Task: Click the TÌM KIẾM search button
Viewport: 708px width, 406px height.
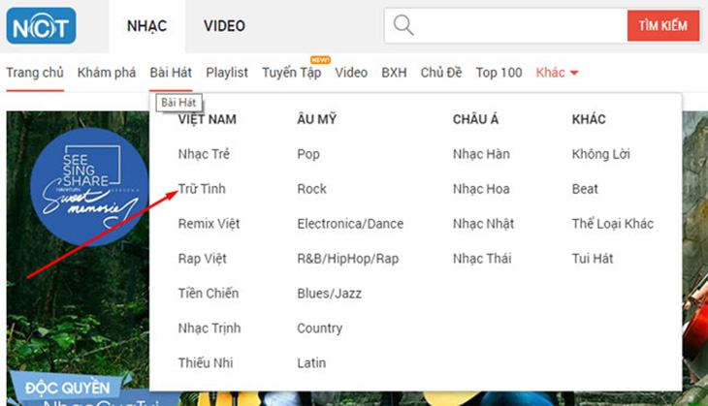Action: pyautogui.click(x=663, y=26)
